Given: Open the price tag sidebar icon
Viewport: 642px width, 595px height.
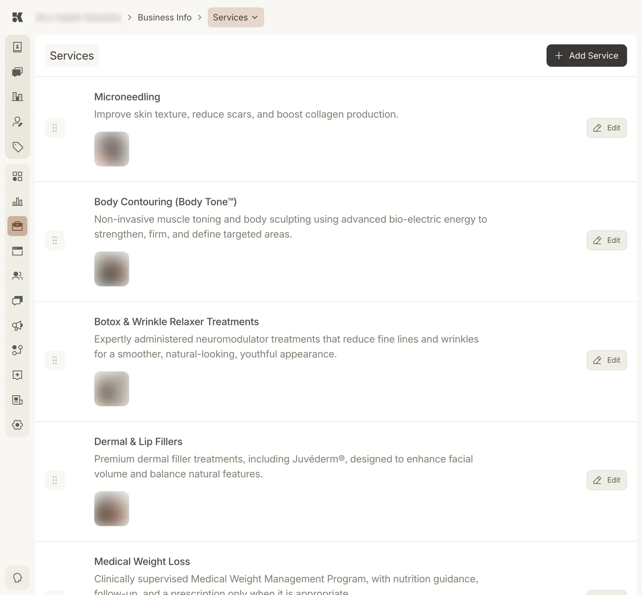Looking at the screenshot, I should [x=17, y=147].
